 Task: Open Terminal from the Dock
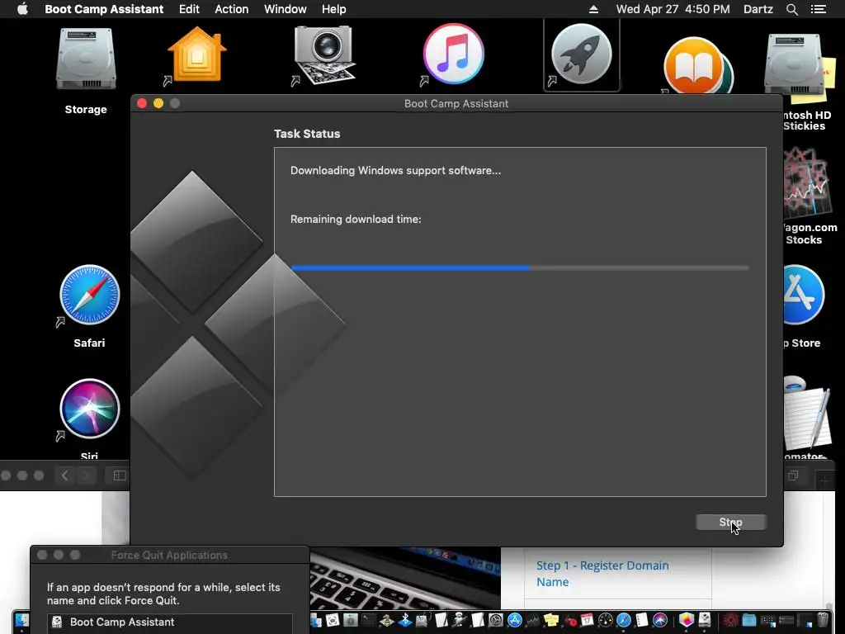[x=369, y=620]
